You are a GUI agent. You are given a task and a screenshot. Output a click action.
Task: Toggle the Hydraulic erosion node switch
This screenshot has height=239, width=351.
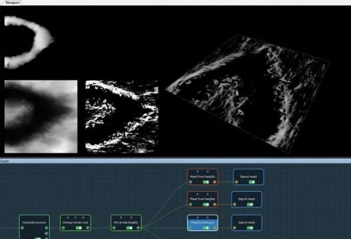click(x=37, y=238)
